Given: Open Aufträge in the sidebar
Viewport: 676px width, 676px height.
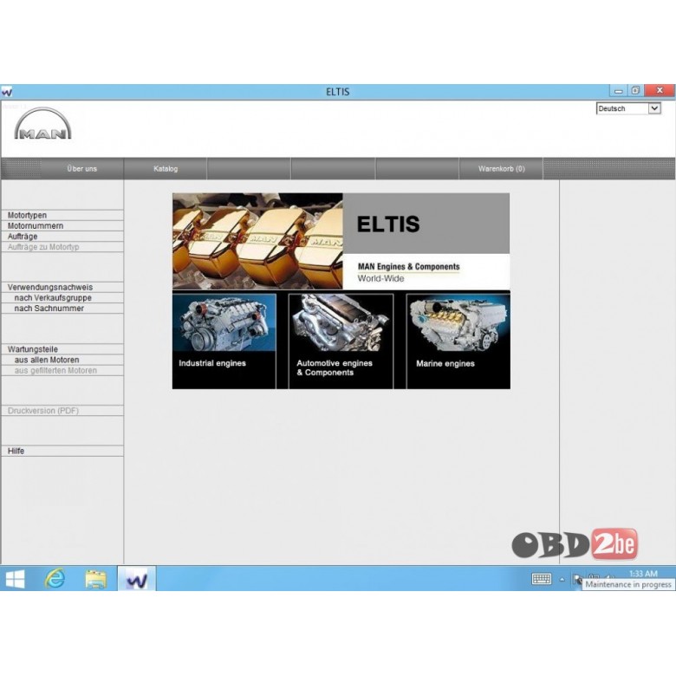Looking at the screenshot, I should point(62,237).
